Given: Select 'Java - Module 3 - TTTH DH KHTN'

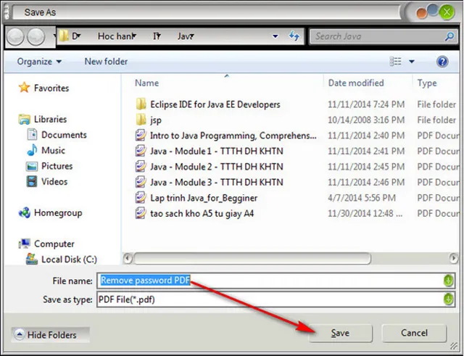Looking at the screenshot, I should point(217,182).
